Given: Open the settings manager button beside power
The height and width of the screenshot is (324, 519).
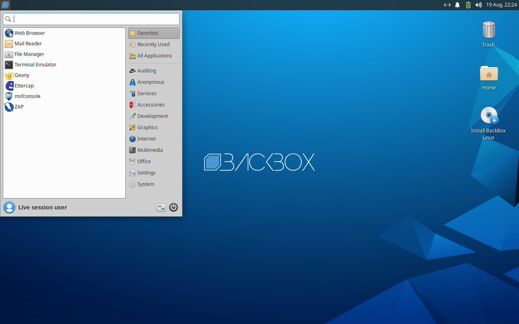Looking at the screenshot, I should (x=161, y=207).
